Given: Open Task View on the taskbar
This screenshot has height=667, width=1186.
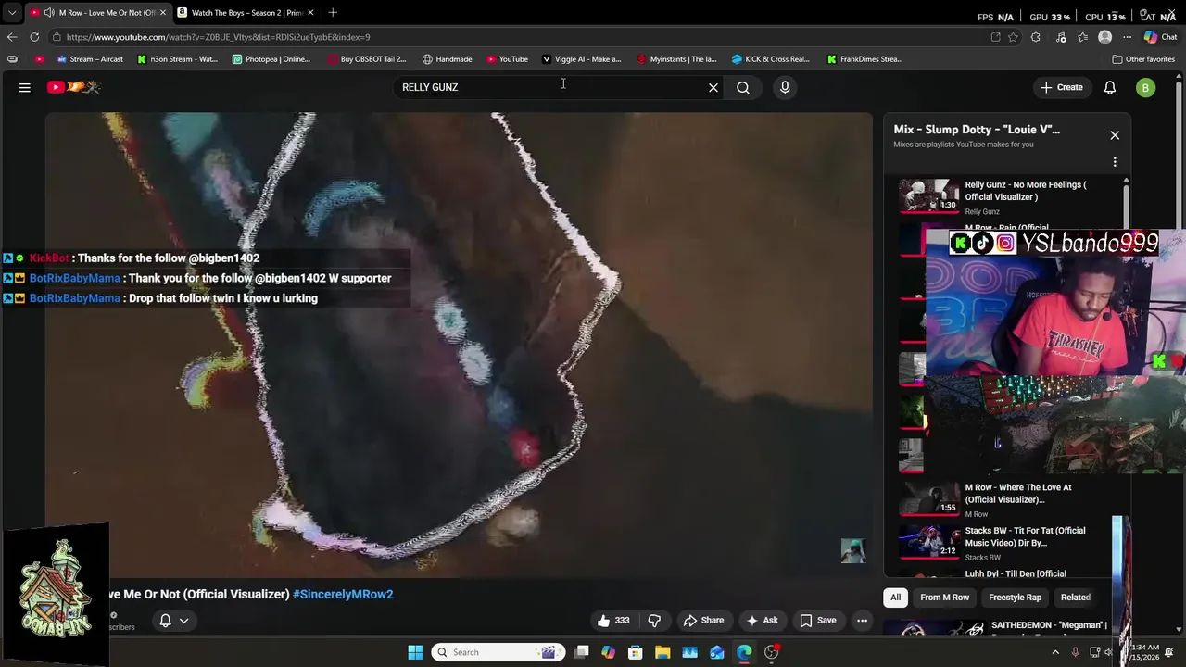Looking at the screenshot, I should (581, 652).
